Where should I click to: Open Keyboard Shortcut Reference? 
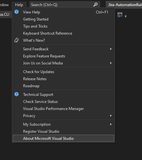tap(63, 33)
